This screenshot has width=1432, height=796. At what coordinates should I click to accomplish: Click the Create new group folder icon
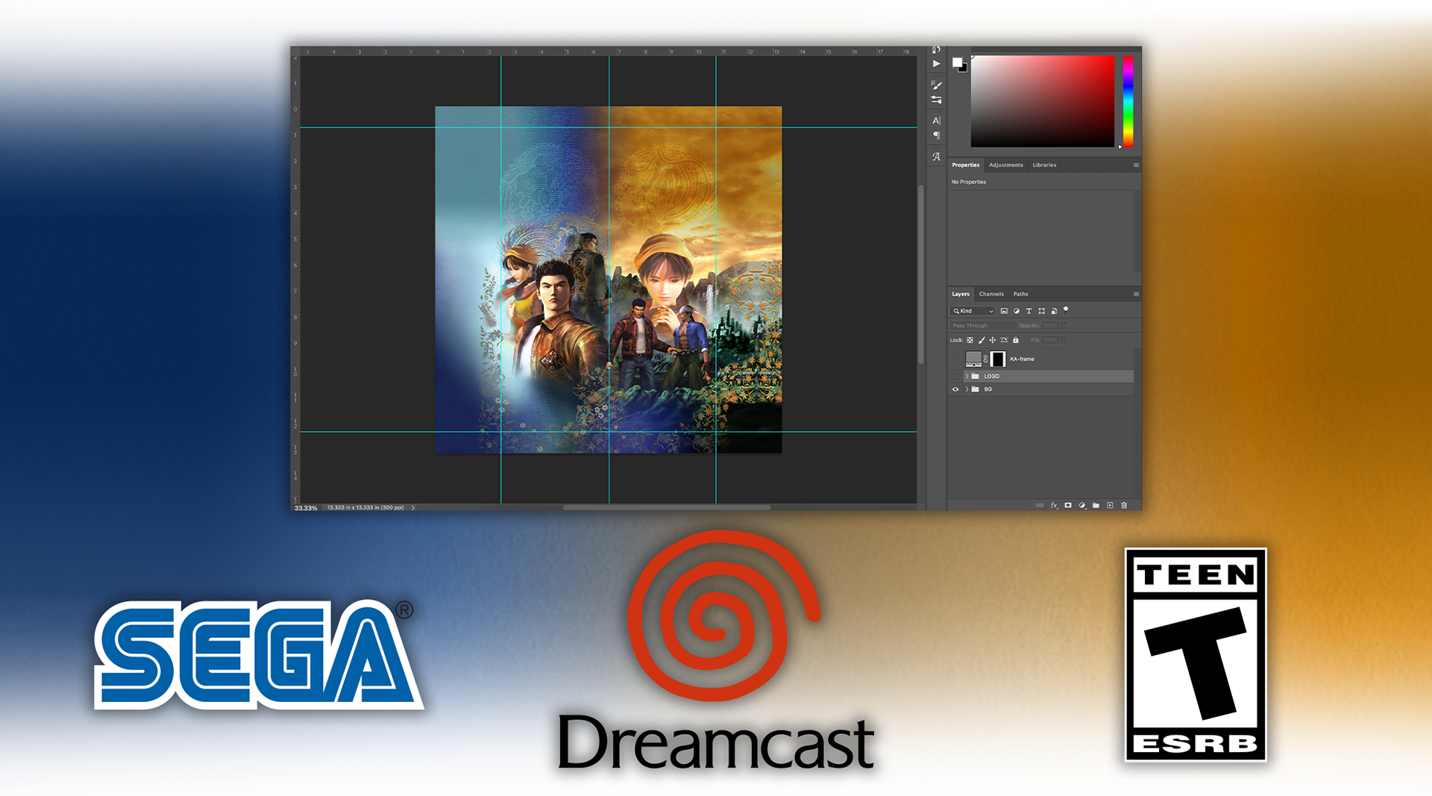1096,505
